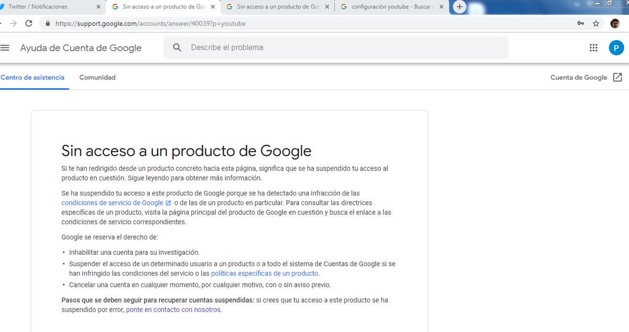Click the external link icon beside Cuenta de Google
This screenshot has height=332, width=629.
pos(617,77)
